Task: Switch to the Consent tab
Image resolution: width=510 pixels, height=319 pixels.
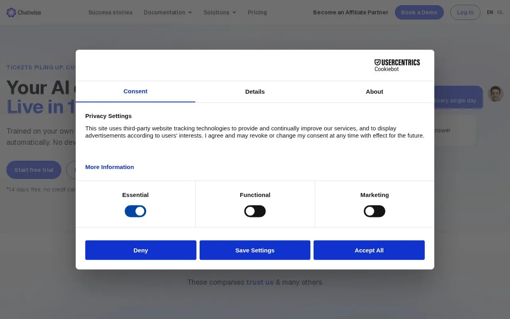Action: coord(135,92)
